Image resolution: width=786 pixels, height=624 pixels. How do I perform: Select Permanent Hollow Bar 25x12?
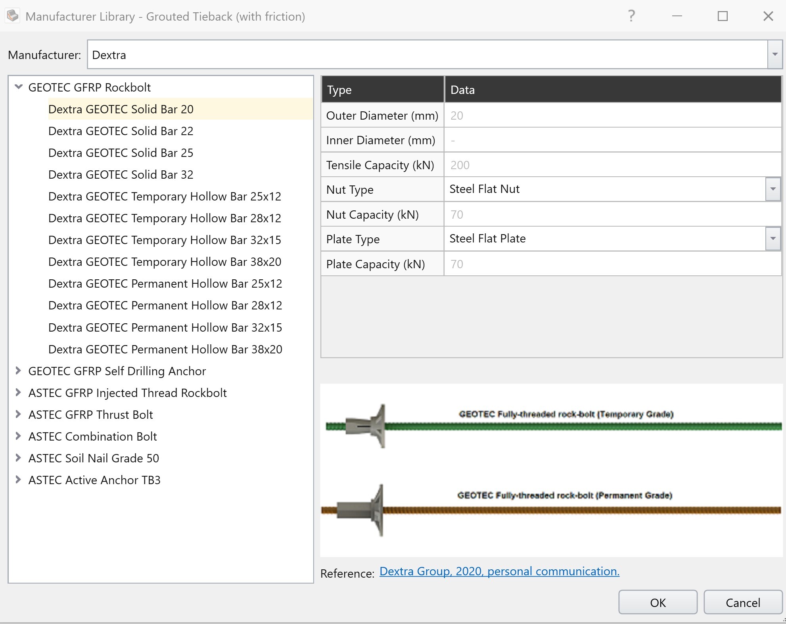point(165,283)
